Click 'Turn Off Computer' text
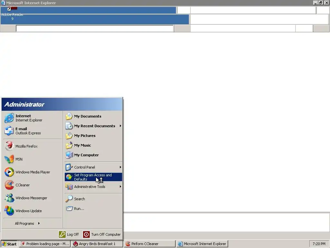 click(106, 234)
